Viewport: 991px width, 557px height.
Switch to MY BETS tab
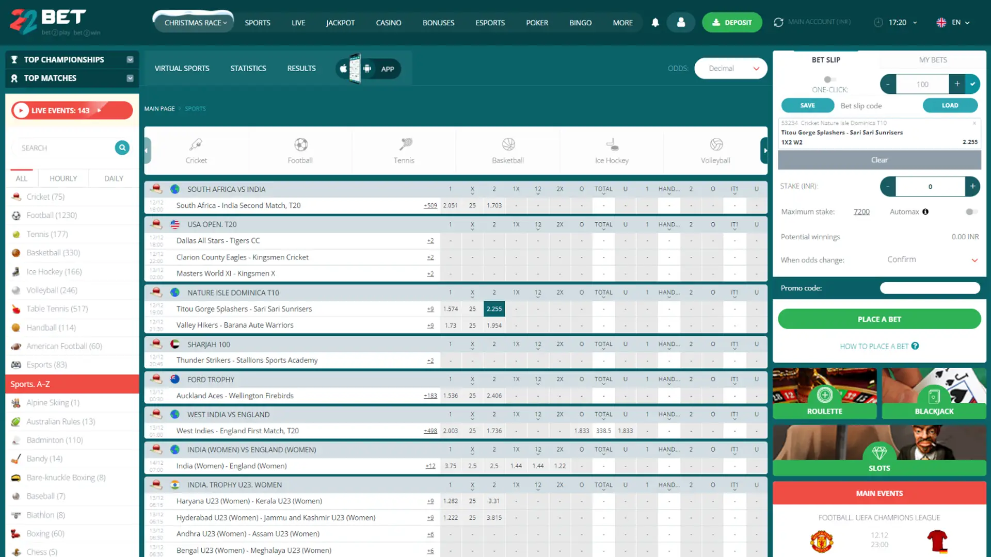[x=933, y=59]
